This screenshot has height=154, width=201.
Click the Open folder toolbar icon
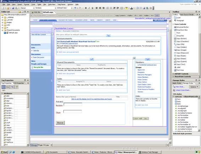tap(8, 8)
